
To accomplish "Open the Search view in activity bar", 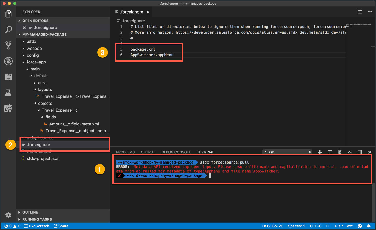I will (8, 30).
